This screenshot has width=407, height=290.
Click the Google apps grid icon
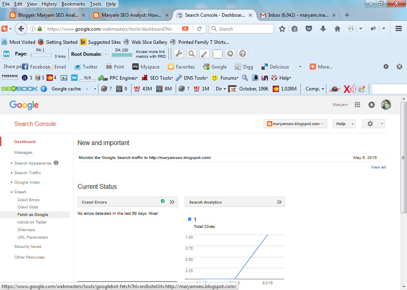pyautogui.click(x=357, y=104)
